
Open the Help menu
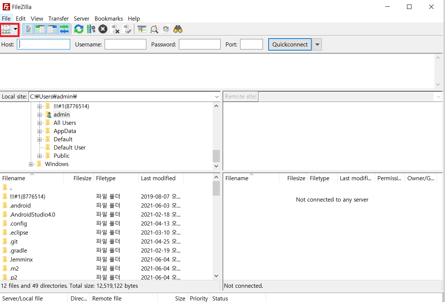(134, 18)
